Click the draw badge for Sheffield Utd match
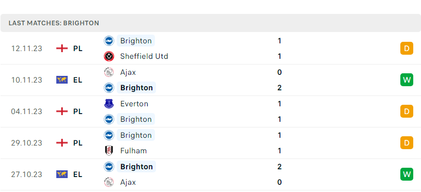The image size is (421, 192). pyautogui.click(x=407, y=49)
